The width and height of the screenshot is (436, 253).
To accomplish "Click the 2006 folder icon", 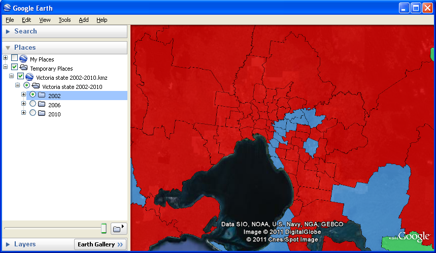I will pos(42,104).
